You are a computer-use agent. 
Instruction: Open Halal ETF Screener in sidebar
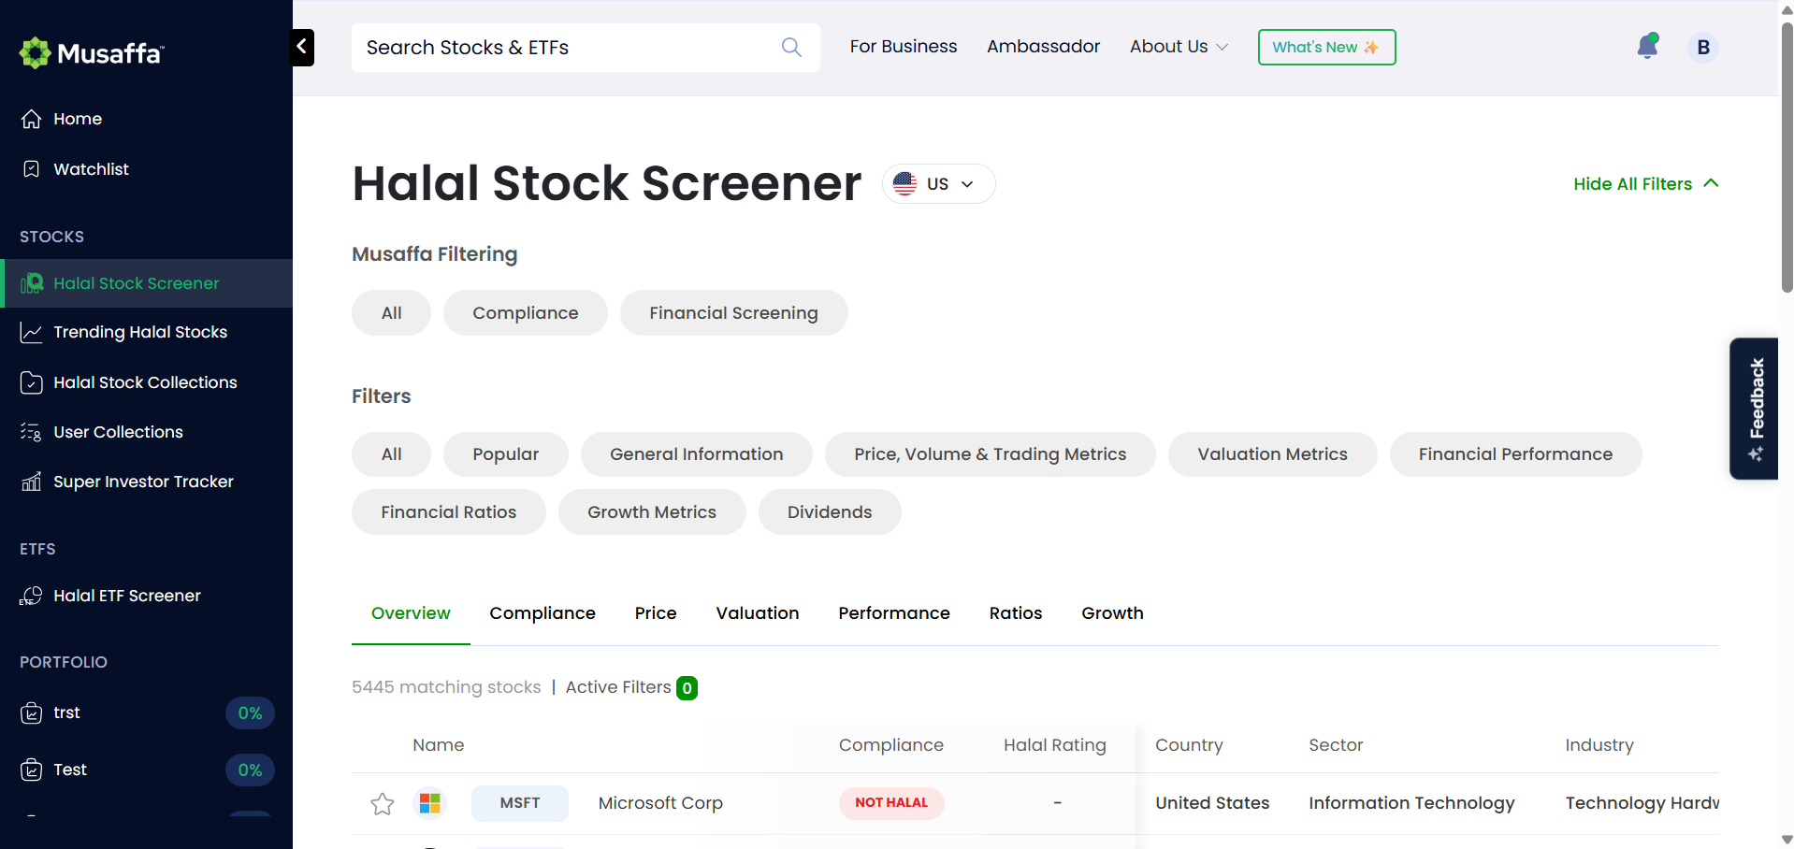pyautogui.click(x=127, y=596)
